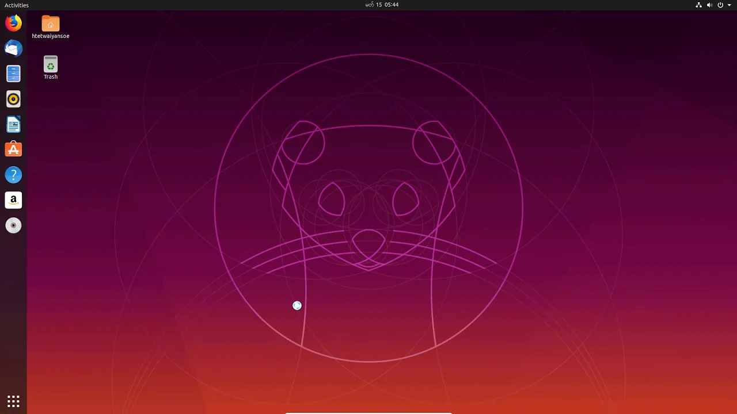Open the Help icon in the dock
Viewport: 737px width, 414px height.
[13, 175]
